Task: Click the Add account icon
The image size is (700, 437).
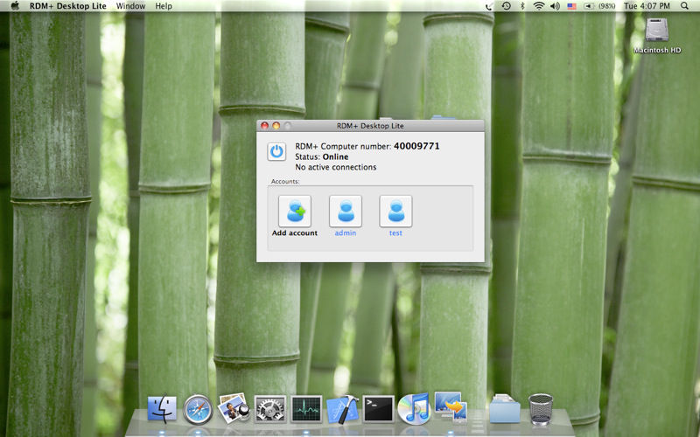Action: point(295,212)
